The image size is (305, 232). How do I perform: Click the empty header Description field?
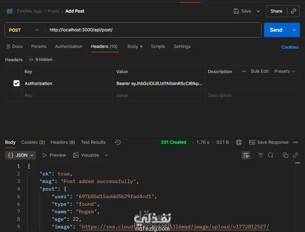coord(252,95)
